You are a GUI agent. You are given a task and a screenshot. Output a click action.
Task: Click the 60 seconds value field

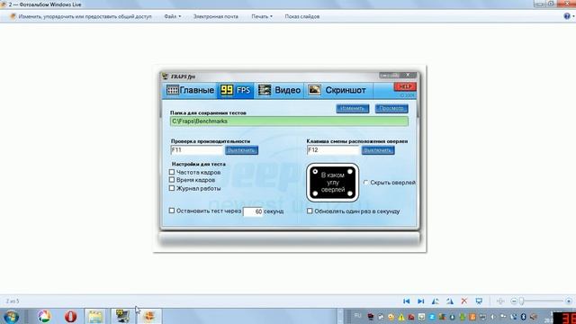click(253, 211)
